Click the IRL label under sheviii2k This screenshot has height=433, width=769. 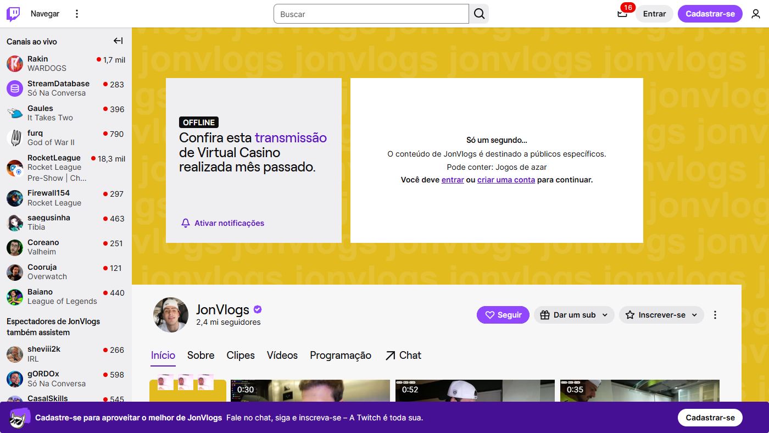pyautogui.click(x=33, y=358)
